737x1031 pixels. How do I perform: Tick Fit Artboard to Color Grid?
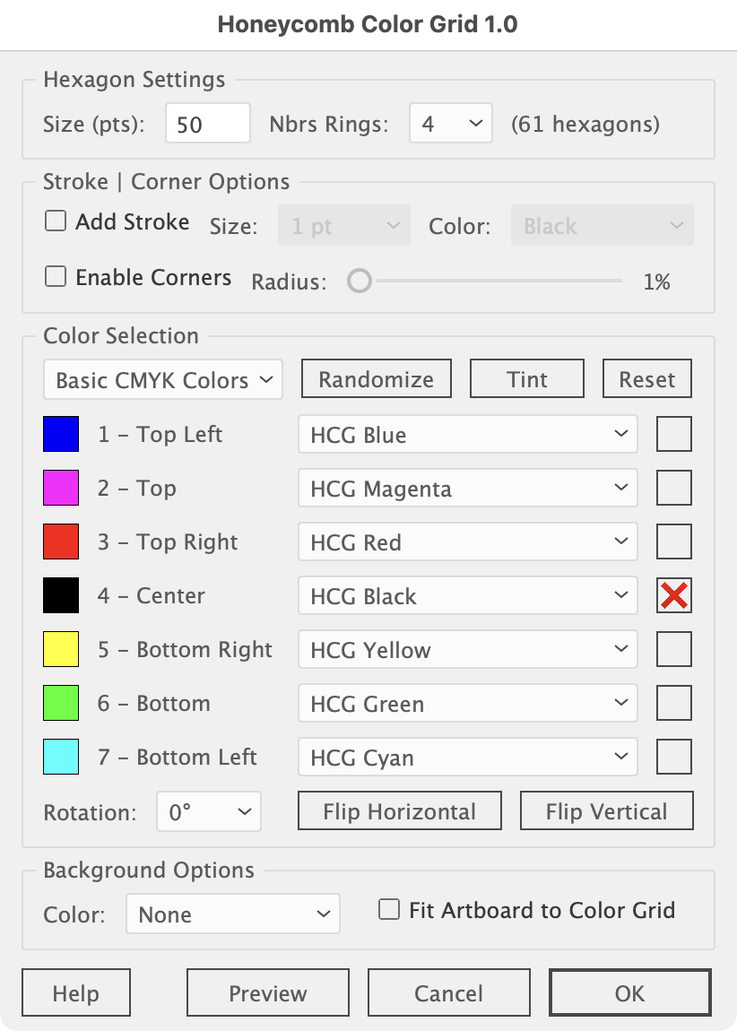point(389,910)
